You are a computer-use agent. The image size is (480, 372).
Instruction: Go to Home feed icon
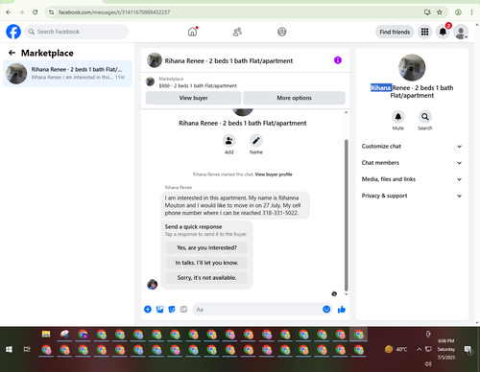coord(192,32)
